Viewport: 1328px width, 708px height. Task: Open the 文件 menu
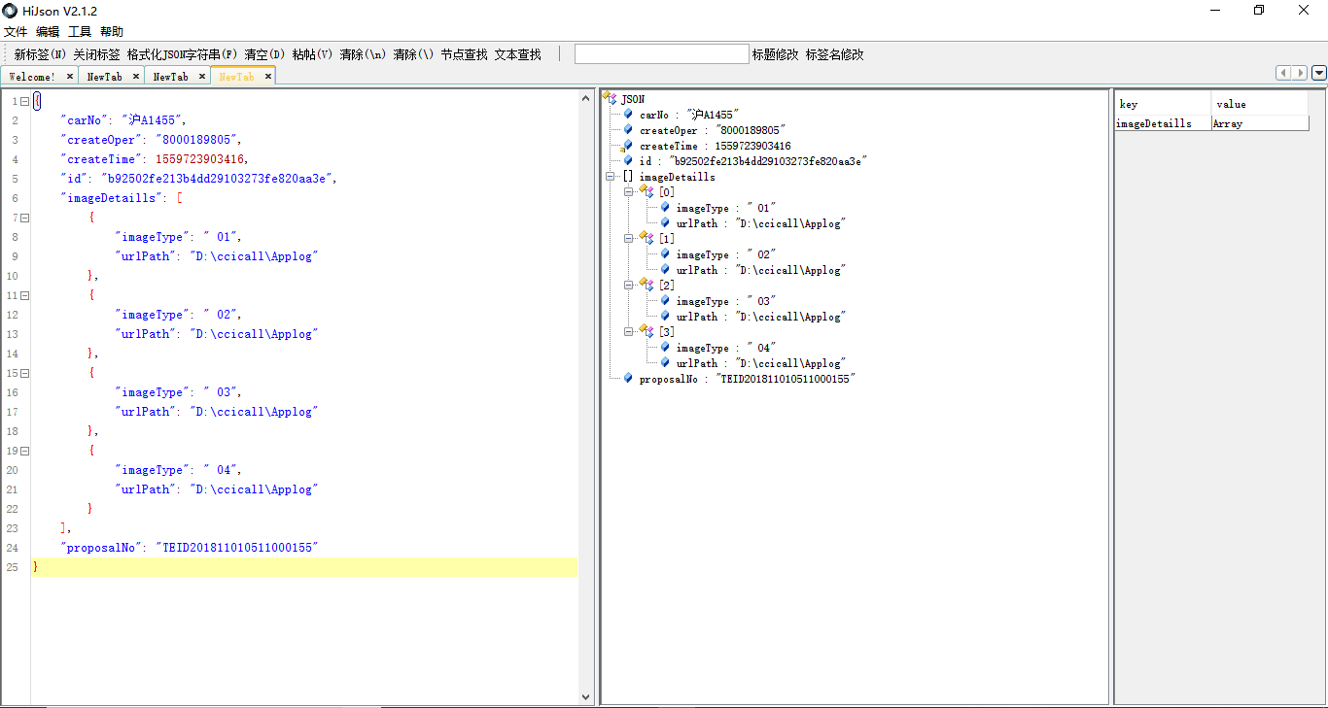pyautogui.click(x=16, y=32)
